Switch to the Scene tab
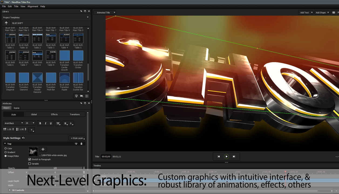 coord(16,108)
